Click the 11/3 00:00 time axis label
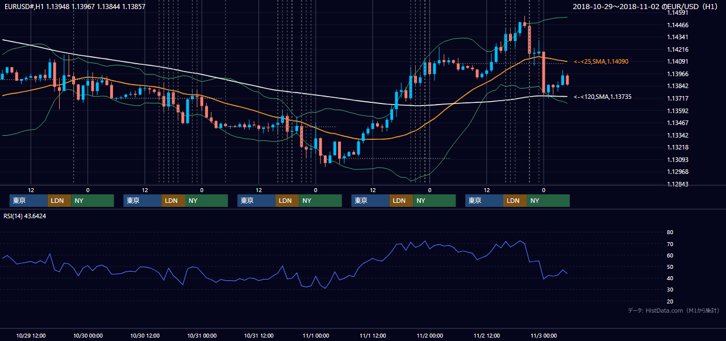 (x=544, y=336)
